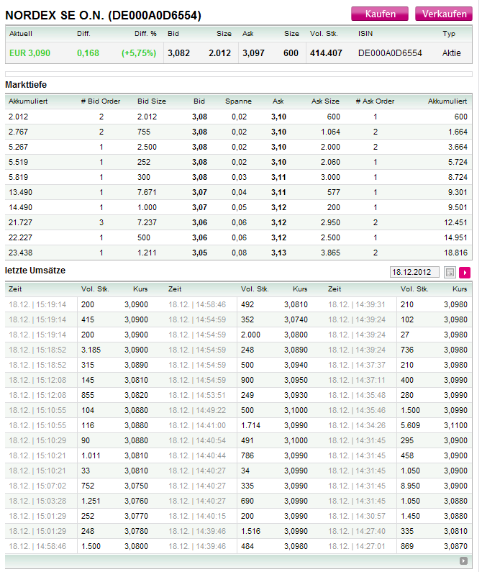Click the Typ value Aktie
The height and width of the screenshot is (572, 482).
[451, 53]
